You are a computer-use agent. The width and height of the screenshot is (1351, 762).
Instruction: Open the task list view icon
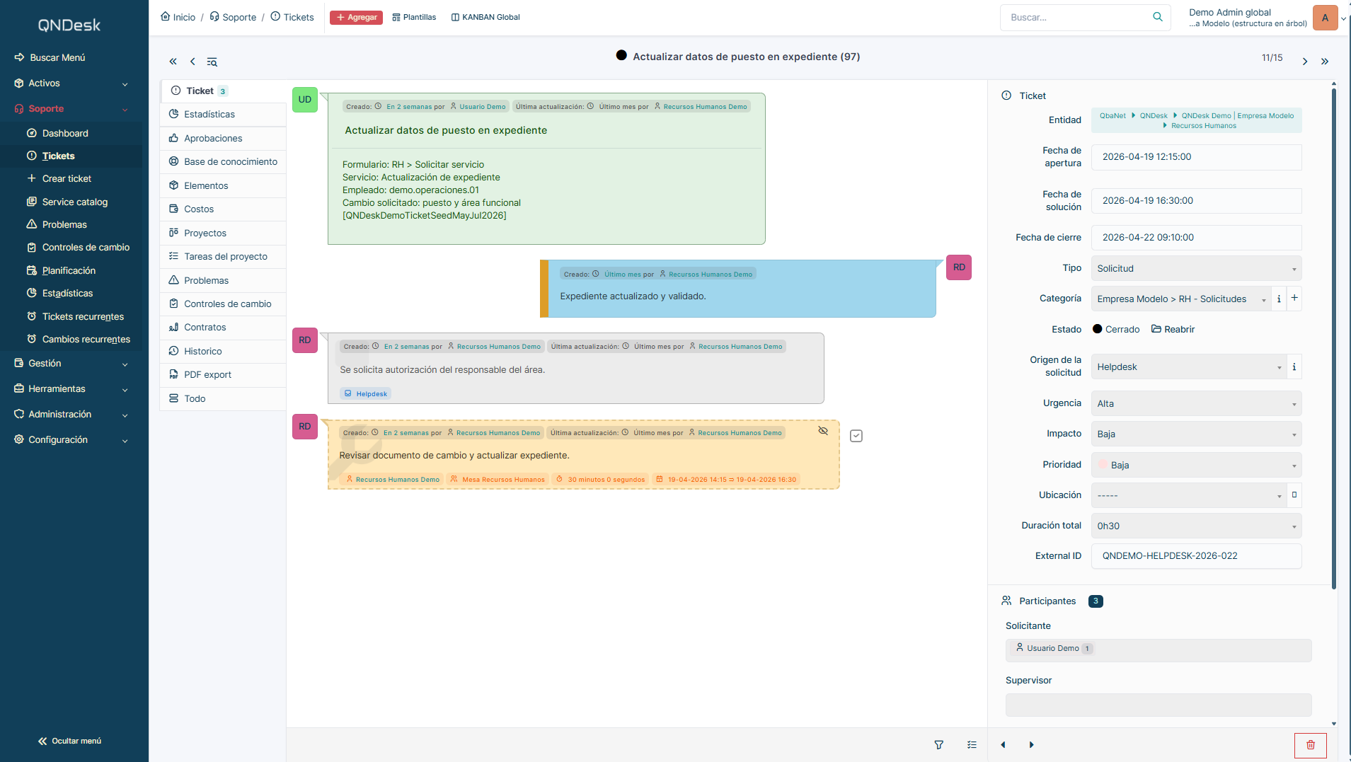(972, 745)
